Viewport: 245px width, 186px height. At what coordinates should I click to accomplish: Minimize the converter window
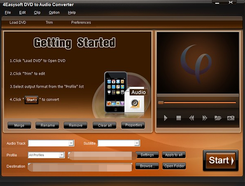point(217,3)
